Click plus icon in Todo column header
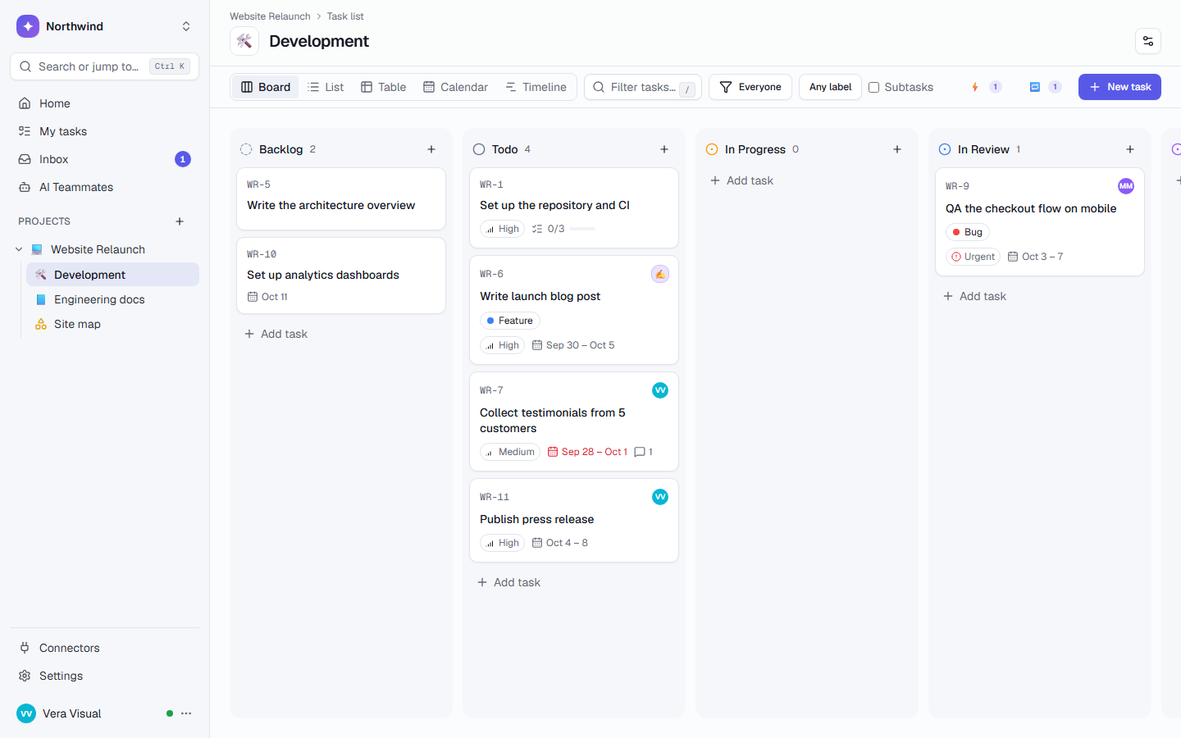 click(x=664, y=149)
